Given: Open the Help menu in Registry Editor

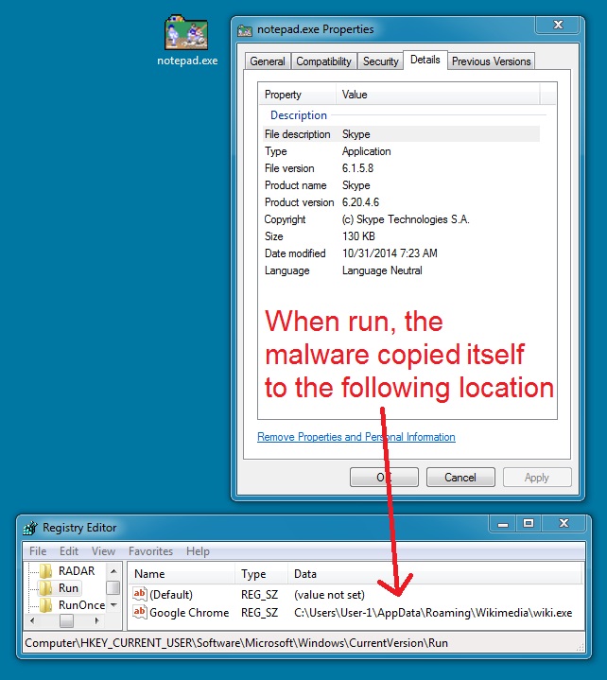Looking at the screenshot, I should 198,551.
